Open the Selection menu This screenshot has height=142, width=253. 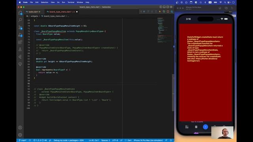[45, 2]
